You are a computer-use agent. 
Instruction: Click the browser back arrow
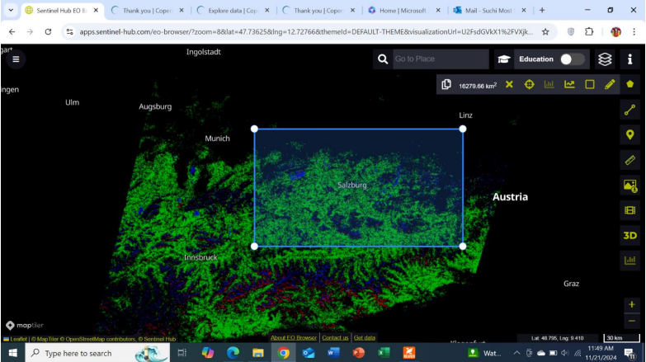coord(12,31)
